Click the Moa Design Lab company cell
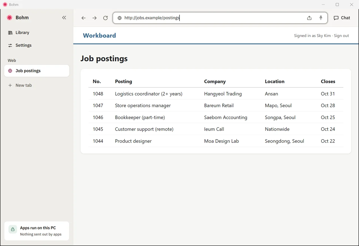Image resolution: width=359 pixels, height=246 pixels. point(222,141)
